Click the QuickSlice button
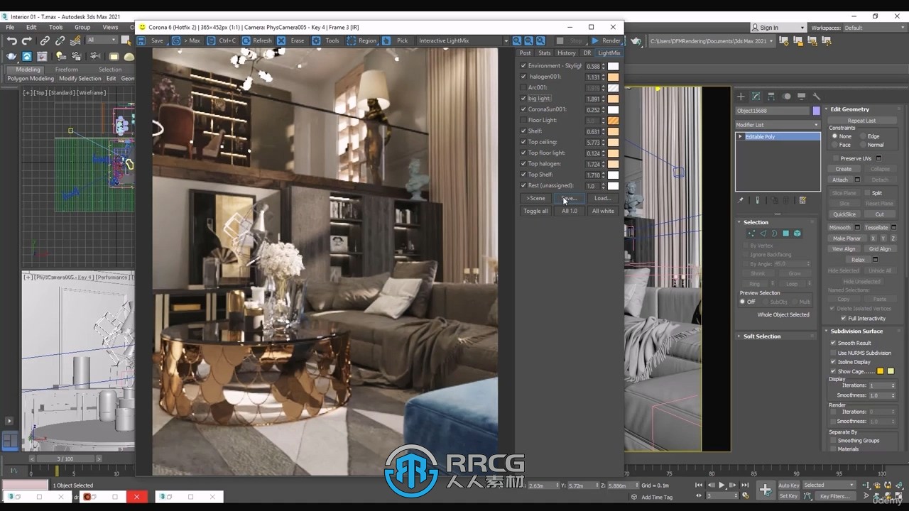The image size is (909, 511). 844,214
